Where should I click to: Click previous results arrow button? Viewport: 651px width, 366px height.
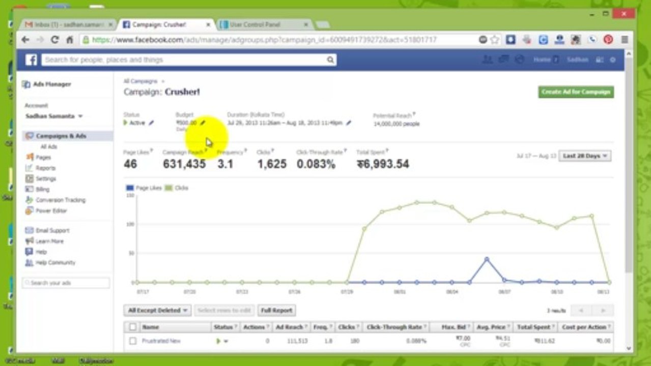click(581, 311)
